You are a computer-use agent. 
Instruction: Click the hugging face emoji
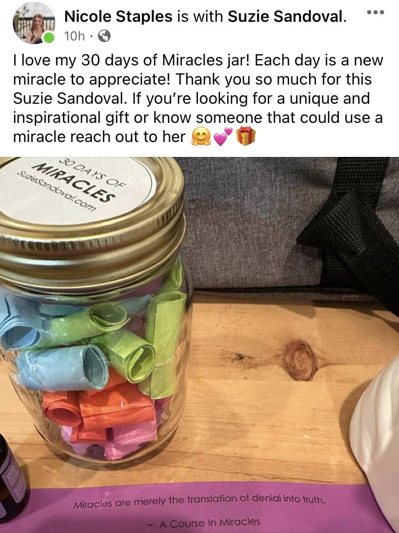click(x=201, y=137)
